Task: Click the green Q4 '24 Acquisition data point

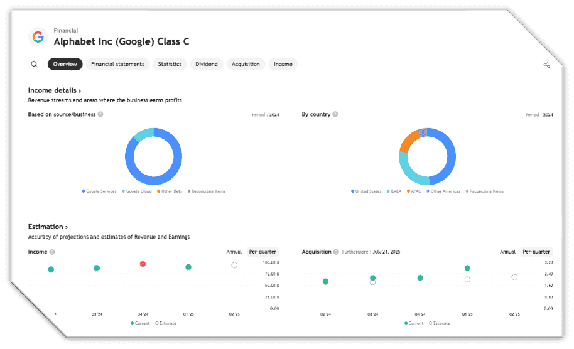Action: (420, 278)
